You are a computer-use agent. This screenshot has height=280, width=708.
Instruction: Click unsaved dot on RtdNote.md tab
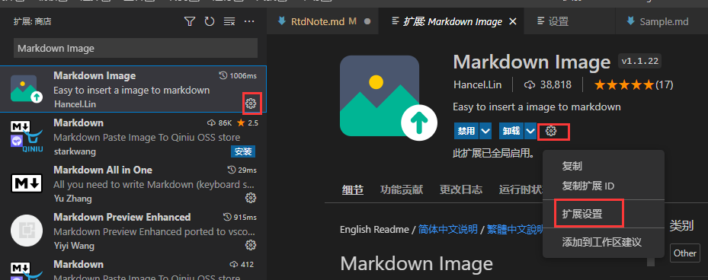click(367, 21)
